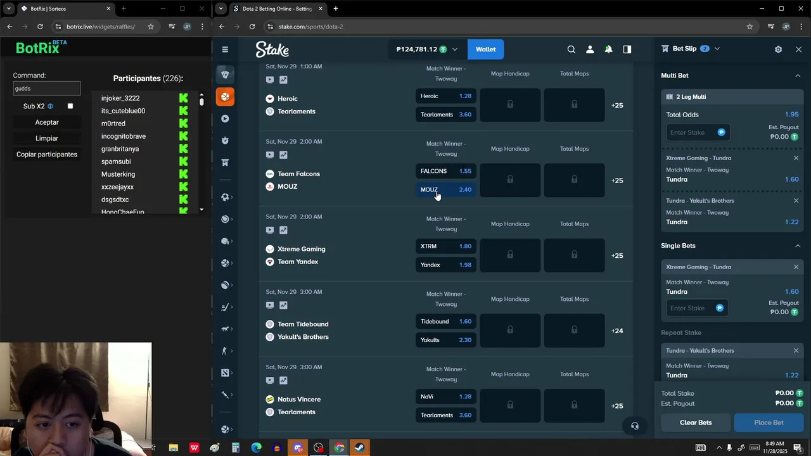Reload the stake.com browser page
The image size is (811, 456).
pyautogui.click(x=252, y=27)
